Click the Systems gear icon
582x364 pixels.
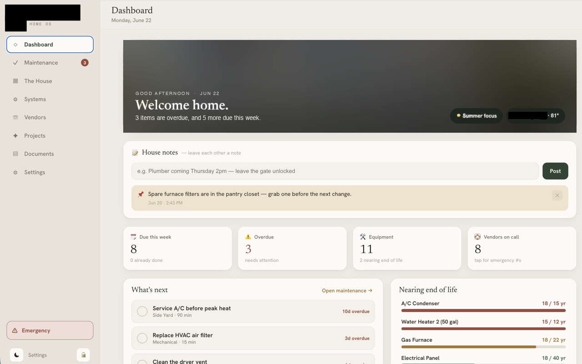point(15,99)
